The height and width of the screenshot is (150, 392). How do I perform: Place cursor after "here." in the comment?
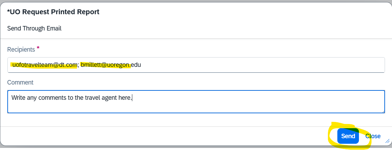point(133,98)
